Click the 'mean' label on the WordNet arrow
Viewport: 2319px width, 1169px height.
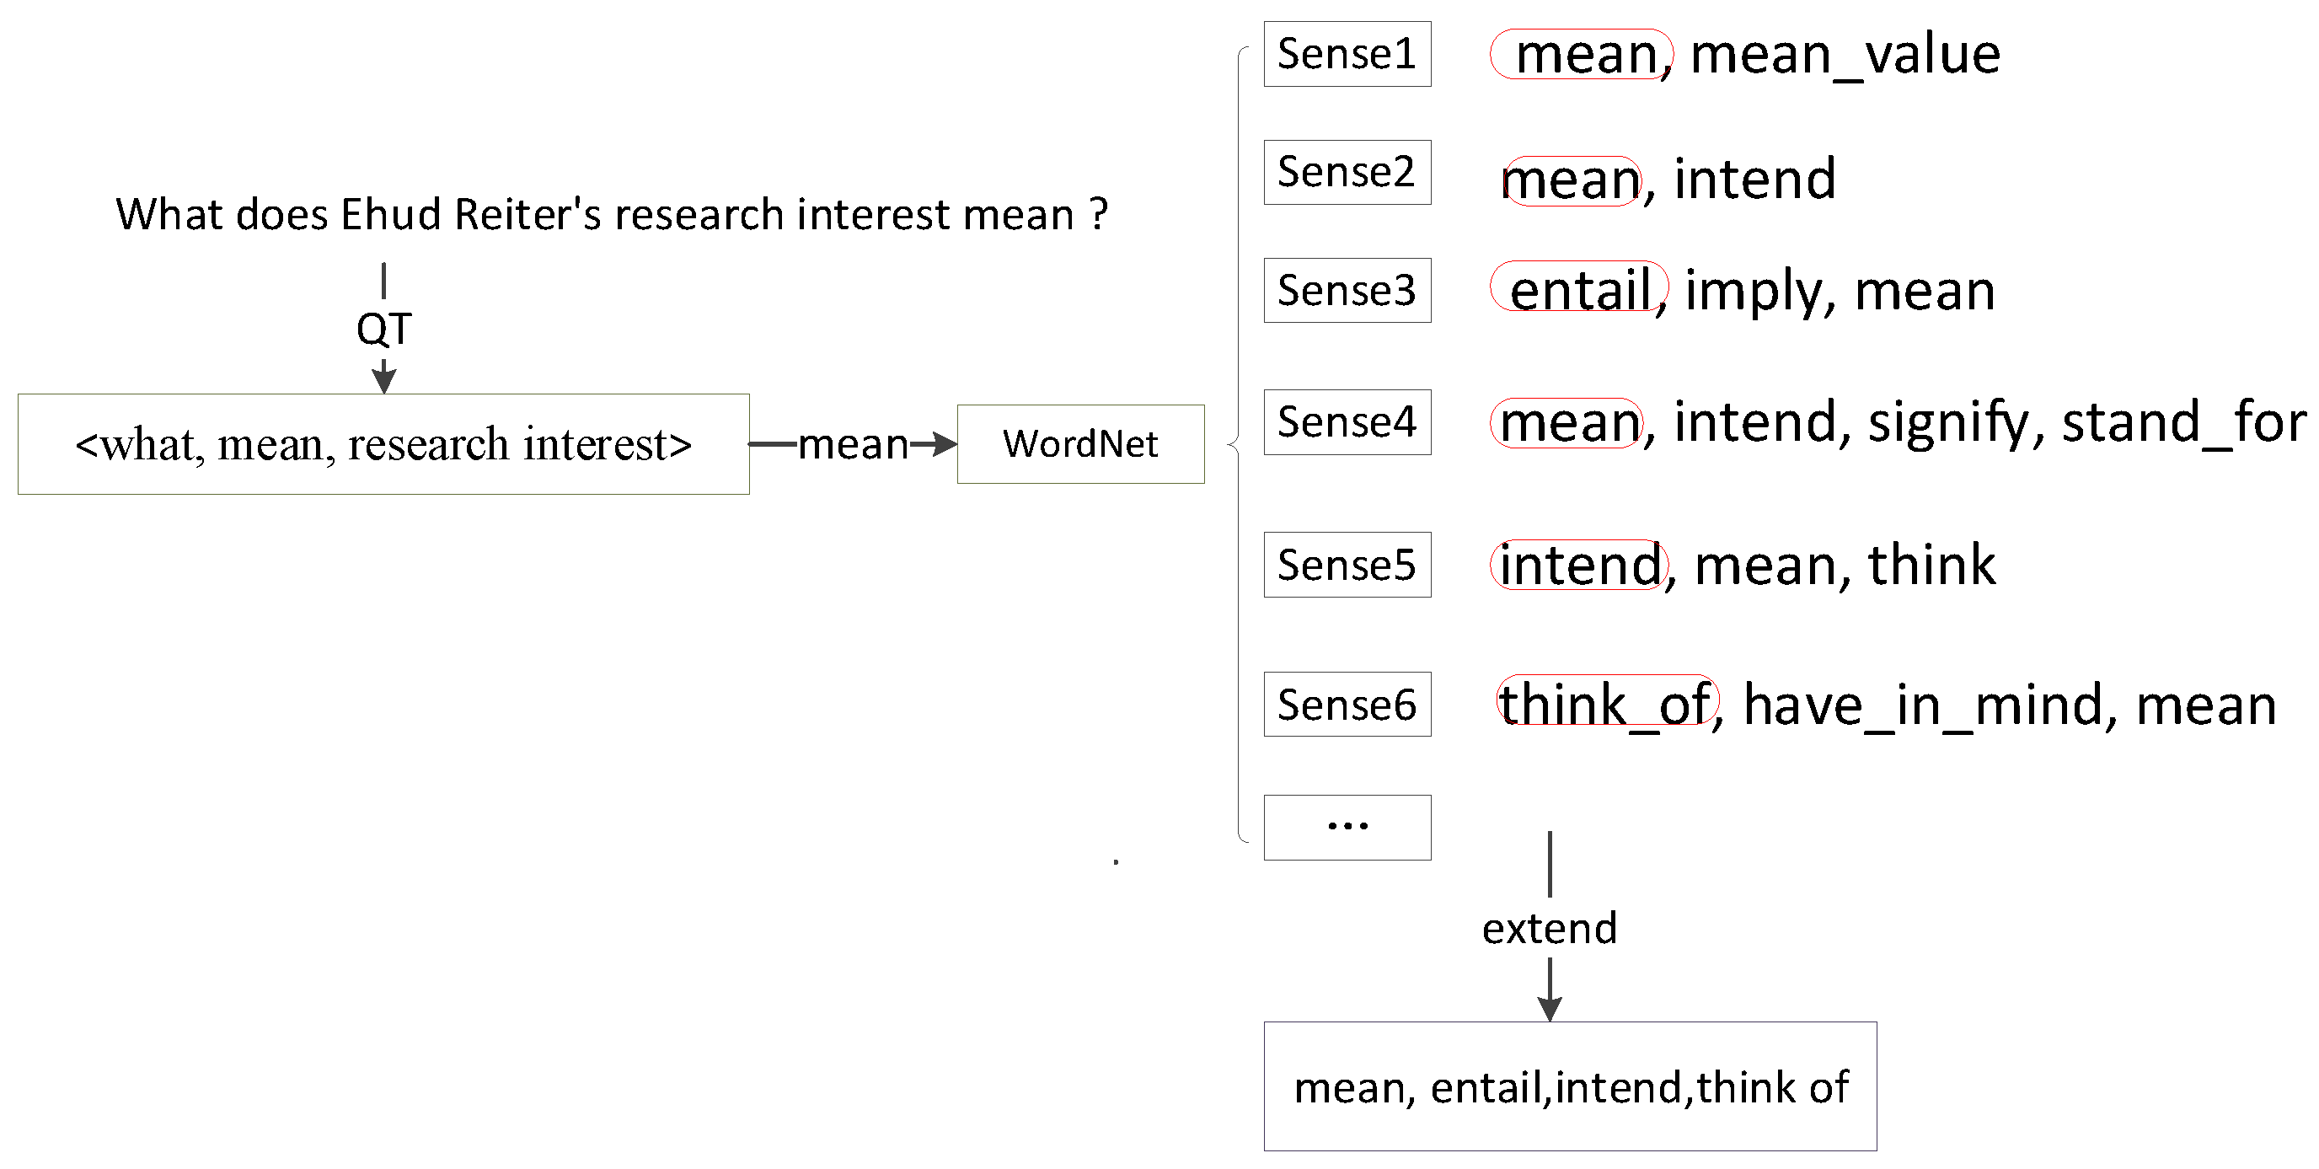coord(853,444)
